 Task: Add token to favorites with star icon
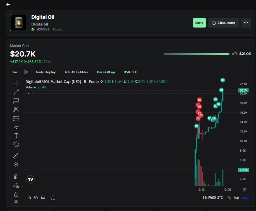(x=246, y=23)
